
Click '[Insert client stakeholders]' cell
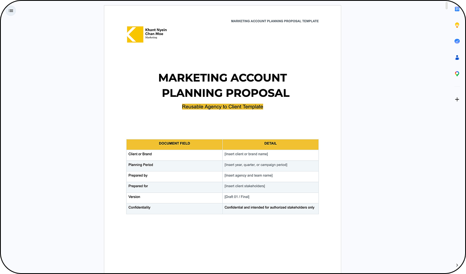[271, 187]
